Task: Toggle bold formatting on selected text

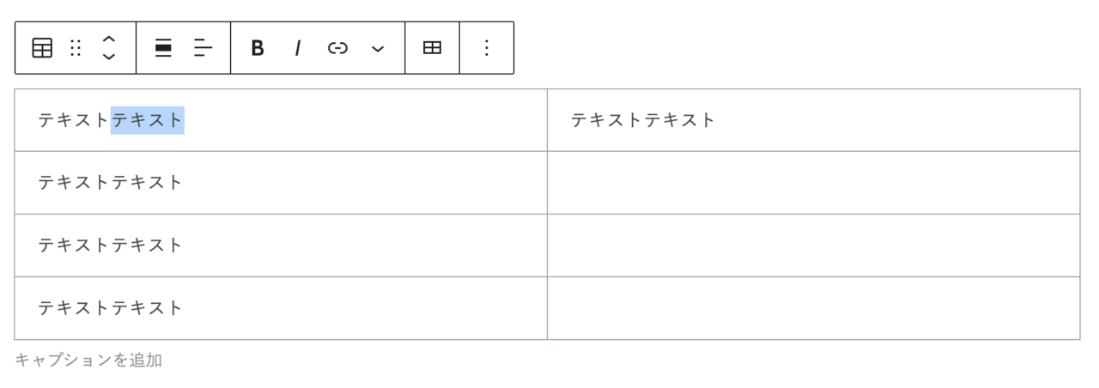Action: tap(257, 48)
